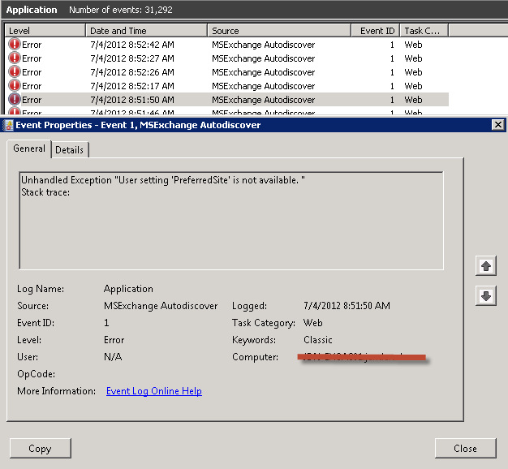This screenshot has height=469, width=508.
Task: Show previous event with up arrow button
Action: (485, 266)
